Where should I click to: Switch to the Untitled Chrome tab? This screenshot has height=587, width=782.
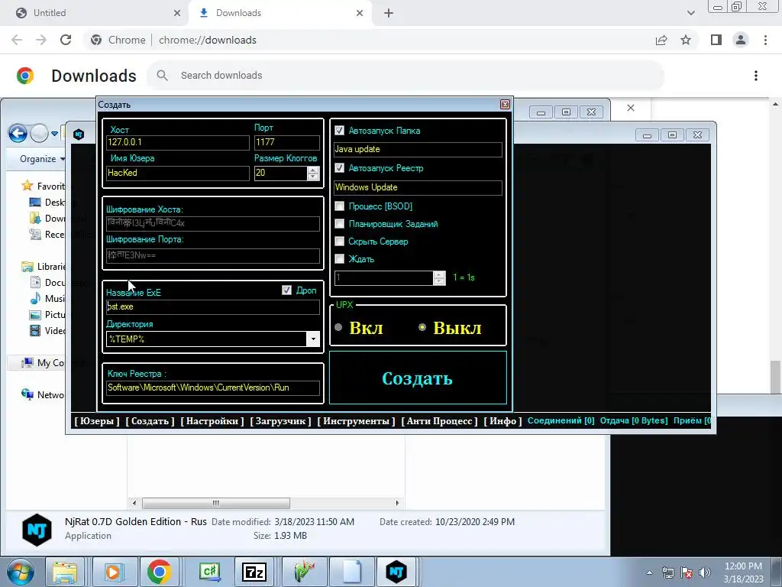pyautogui.click(x=95, y=13)
